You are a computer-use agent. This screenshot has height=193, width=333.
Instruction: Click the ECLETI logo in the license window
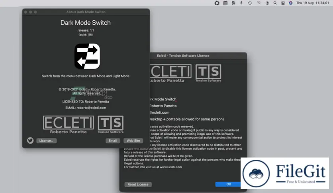170,73
